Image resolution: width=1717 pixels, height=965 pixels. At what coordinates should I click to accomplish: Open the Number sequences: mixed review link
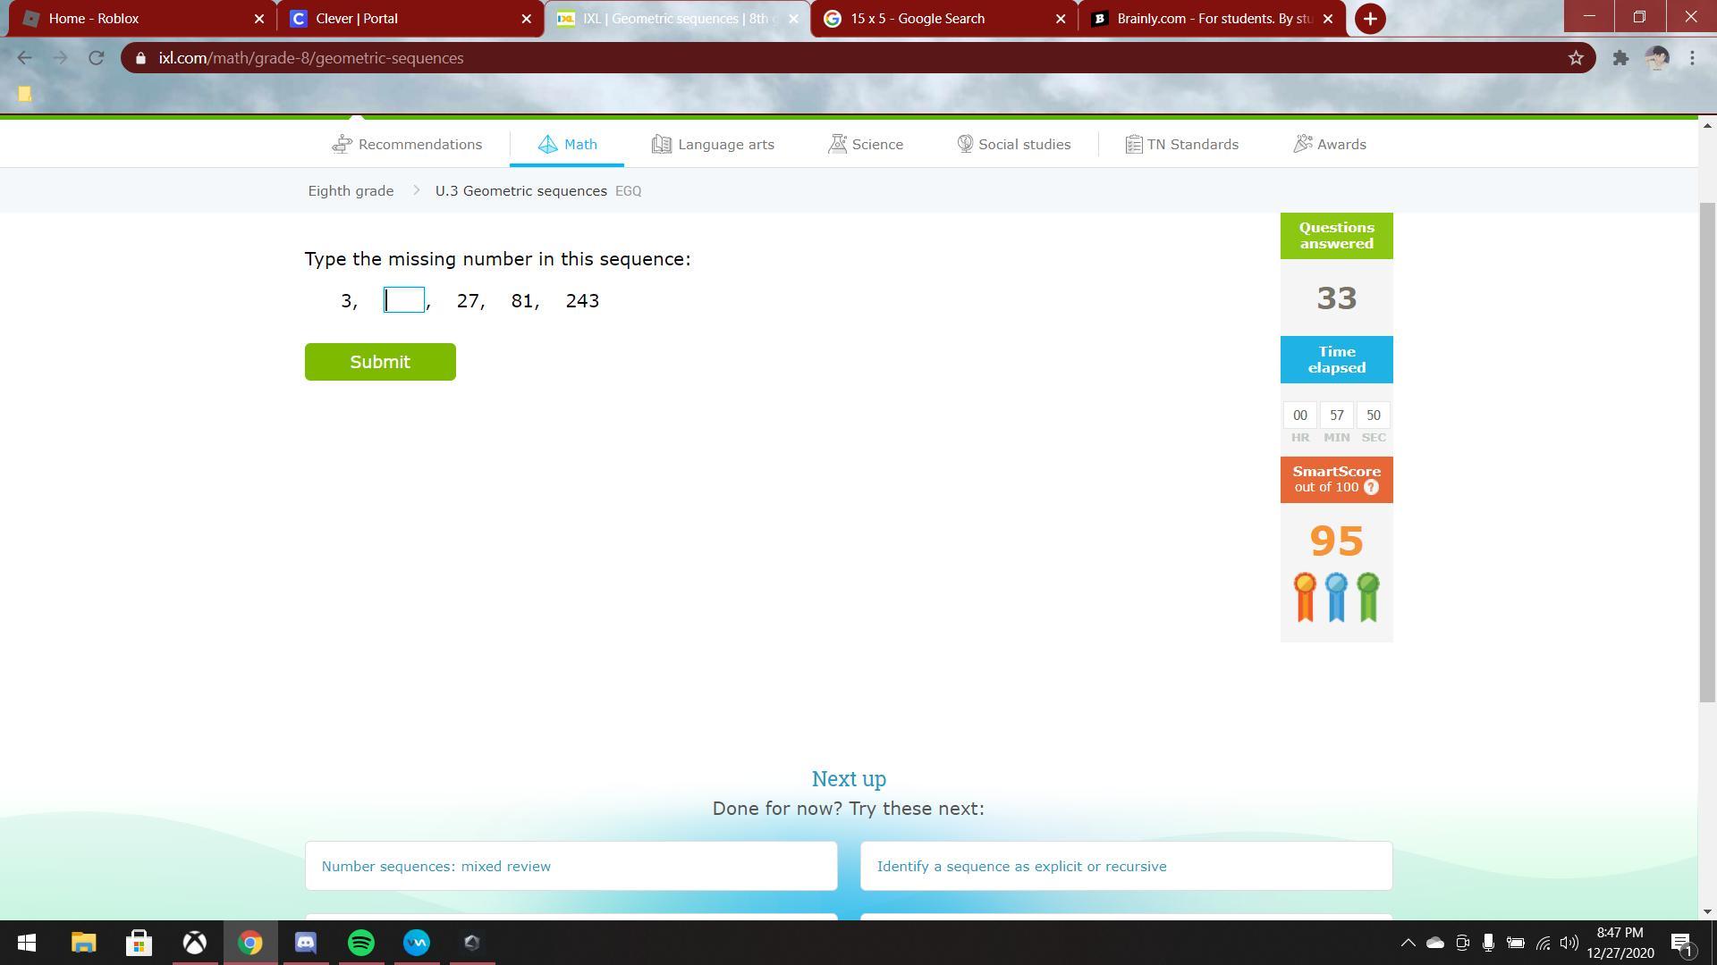point(436,866)
